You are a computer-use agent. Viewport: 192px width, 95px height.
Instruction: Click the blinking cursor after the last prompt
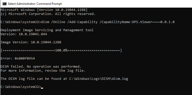tap(42, 88)
